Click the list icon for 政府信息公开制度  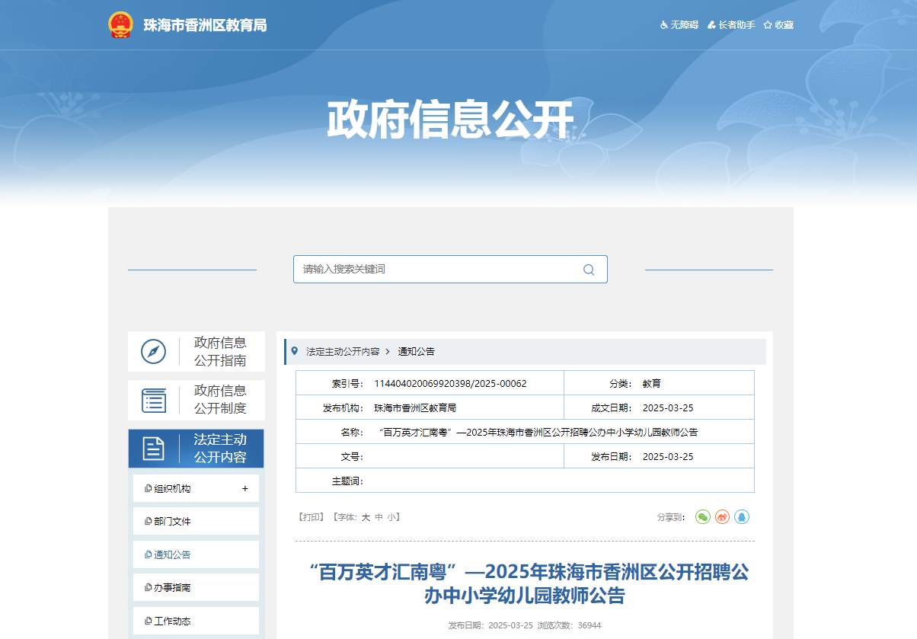153,400
